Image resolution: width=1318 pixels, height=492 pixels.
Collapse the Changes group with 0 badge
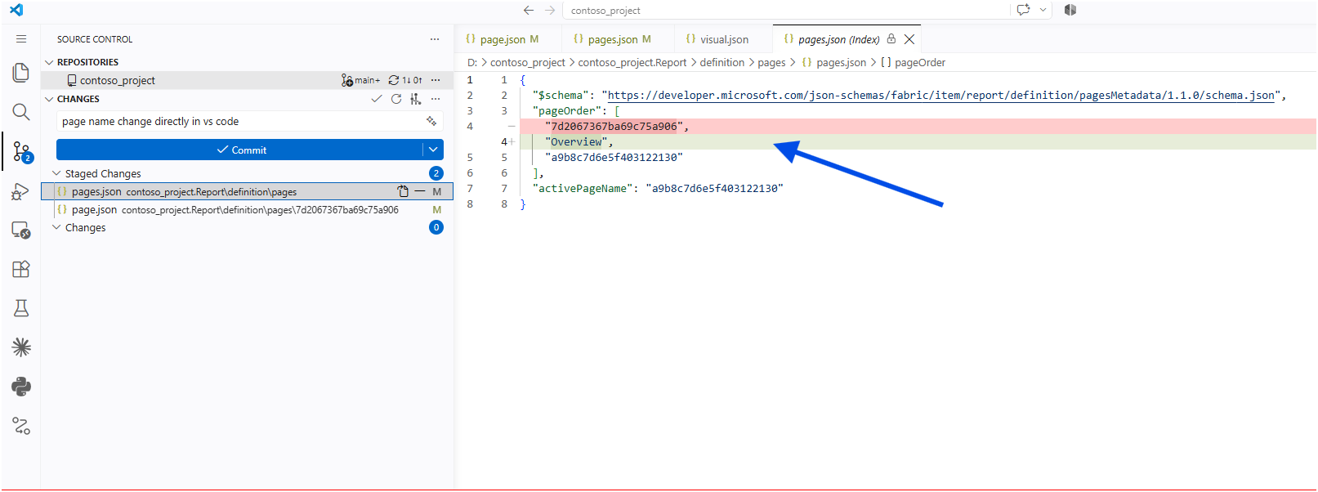pos(56,227)
